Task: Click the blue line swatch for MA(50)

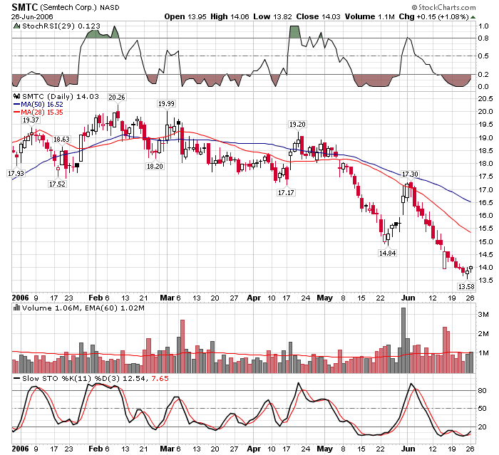Action: pyautogui.click(x=16, y=104)
